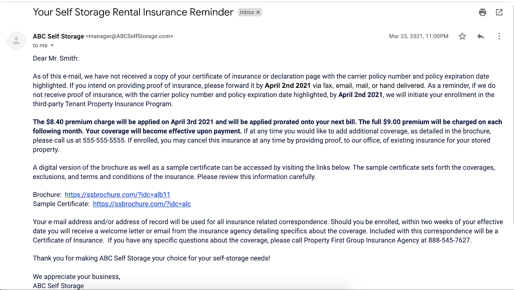514x290 pixels.
Task: Click the Mar 25, 2021 timestamp
Action: point(418,36)
